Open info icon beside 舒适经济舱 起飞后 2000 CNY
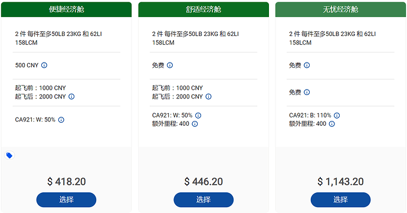Screen dimensions: 407x213 coord(208,97)
